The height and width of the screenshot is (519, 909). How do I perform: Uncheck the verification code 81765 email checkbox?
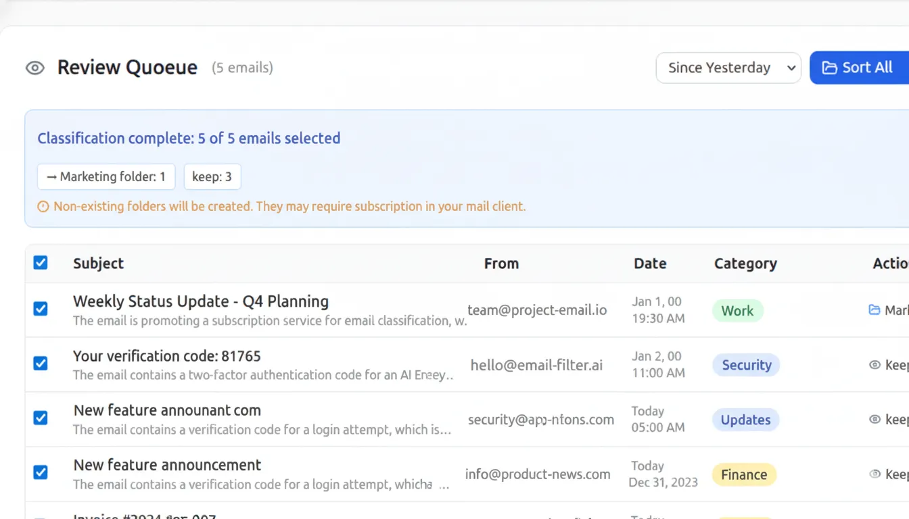(x=41, y=364)
